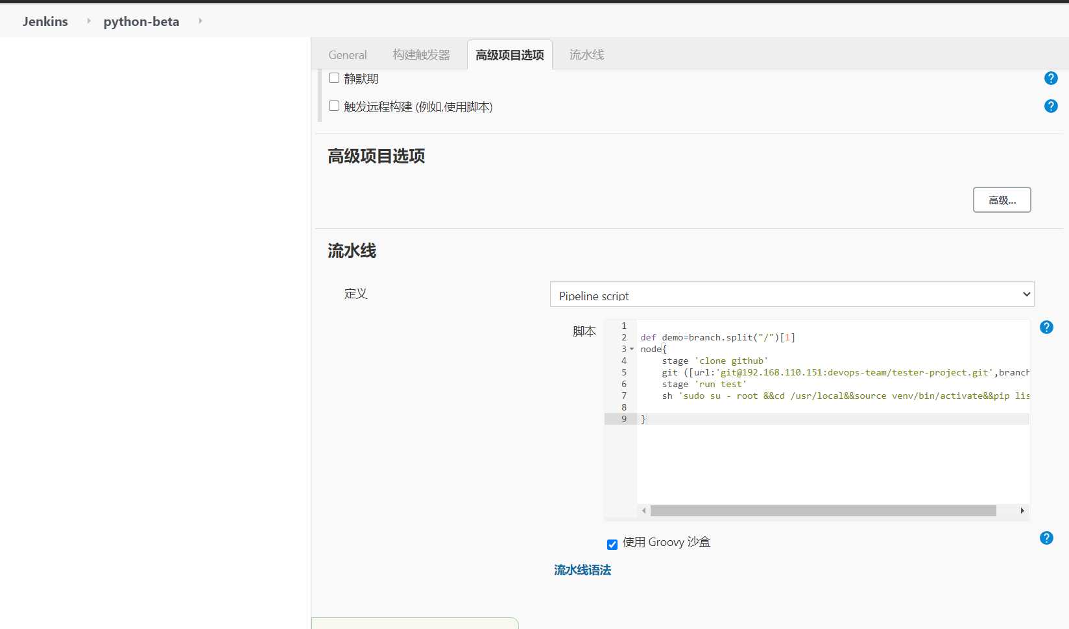Click the 流水线 section heading
Image resolution: width=1069 pixels, height=629 pixels.
[352, 251]
